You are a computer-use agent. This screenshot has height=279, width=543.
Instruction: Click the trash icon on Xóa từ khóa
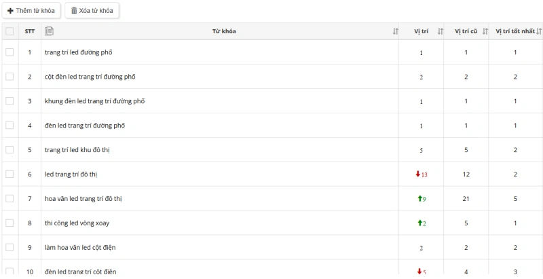75,11
